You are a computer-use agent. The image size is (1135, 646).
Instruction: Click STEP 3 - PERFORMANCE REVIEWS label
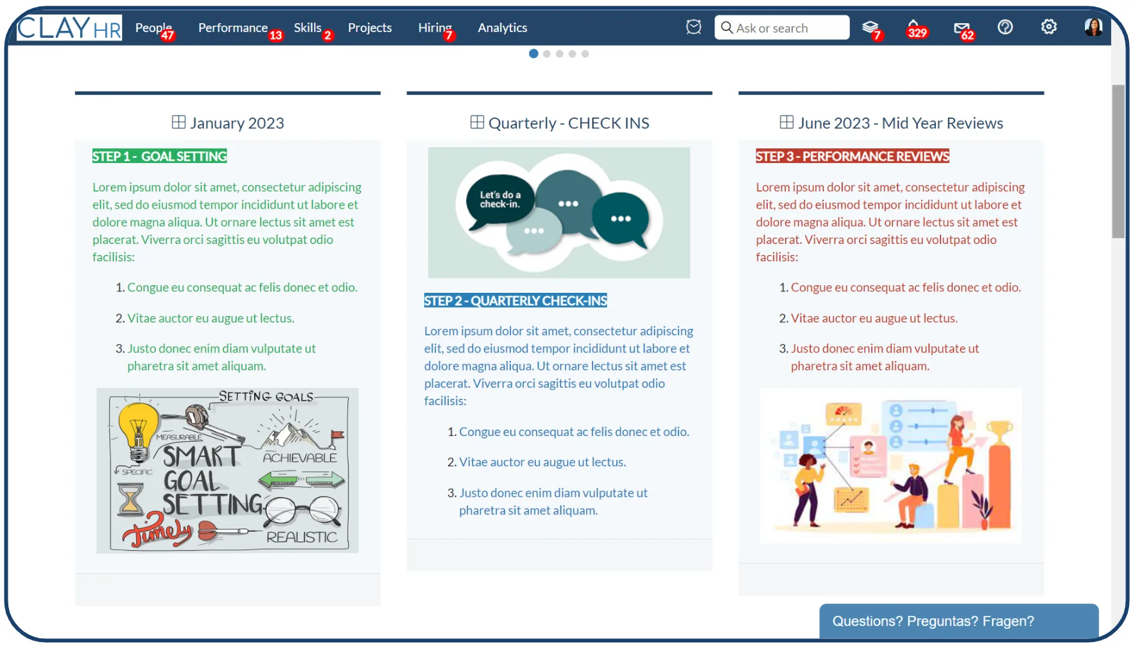point(853,156)
